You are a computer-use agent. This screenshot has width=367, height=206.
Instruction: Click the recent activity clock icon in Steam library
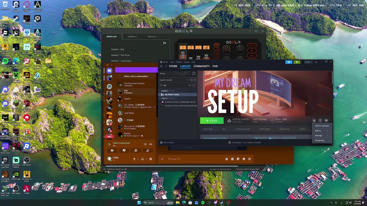click(192, 80)
